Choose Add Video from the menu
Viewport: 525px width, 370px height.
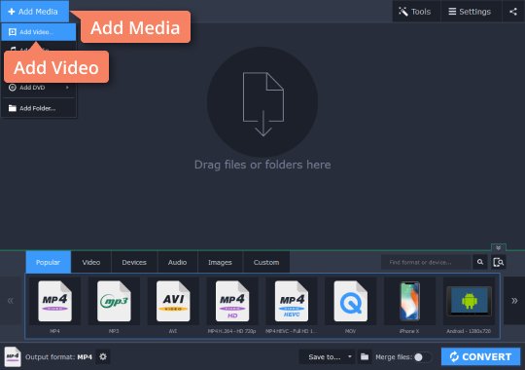click(39, 32)
